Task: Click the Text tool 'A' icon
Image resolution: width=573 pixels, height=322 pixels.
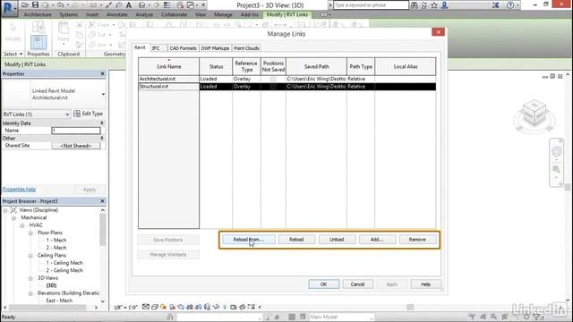Action: [129, 5]
